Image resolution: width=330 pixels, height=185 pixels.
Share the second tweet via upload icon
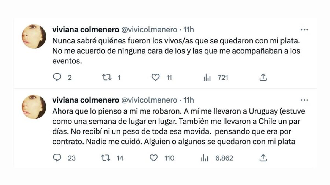pos(264,158)
